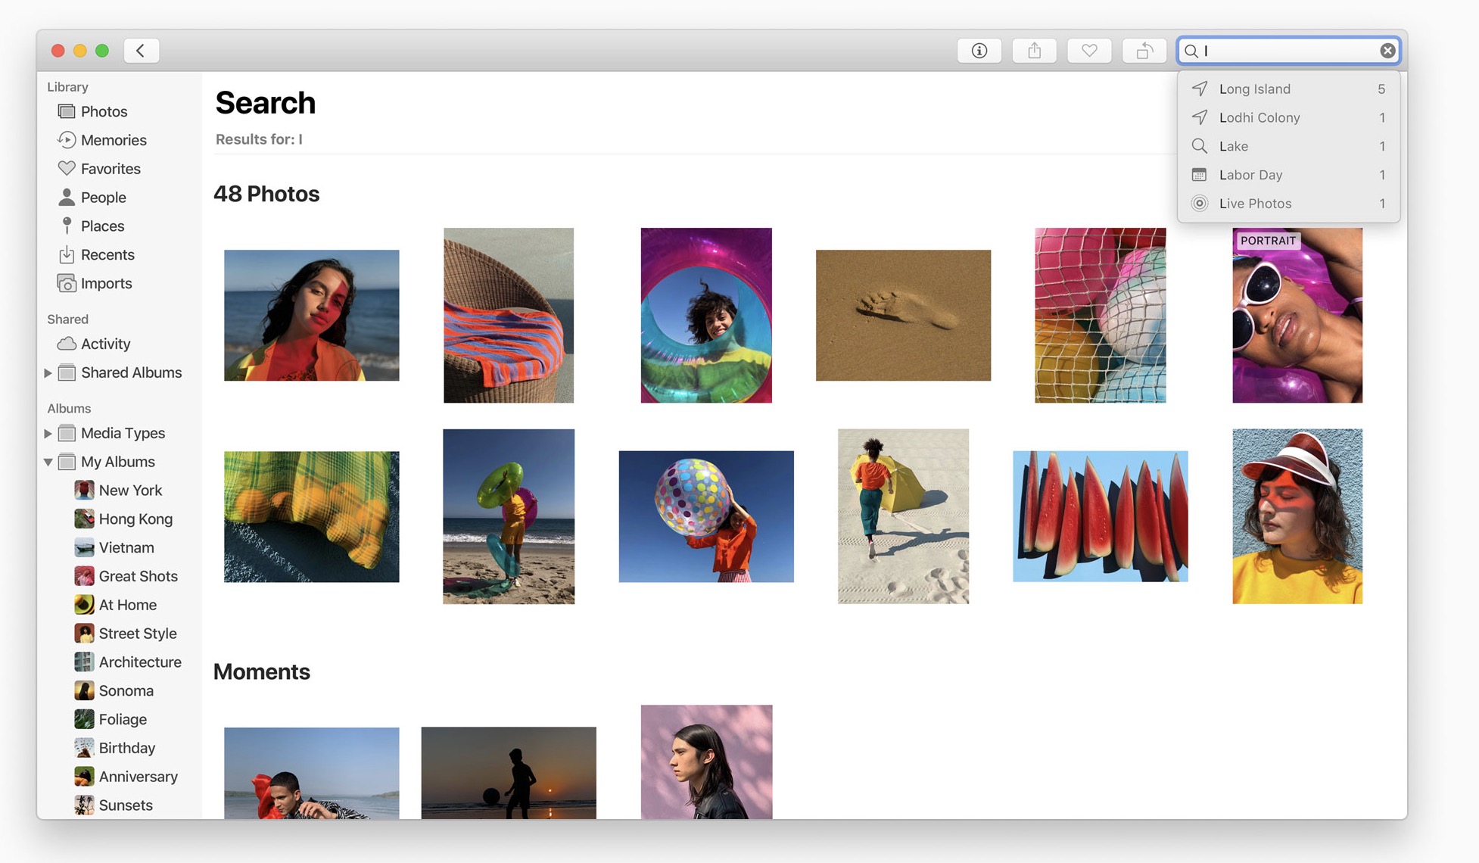The width and height of the screenshot is (1479, 863).
Task: Expand the Media Types disclosure triangle
Action: [48, 433]
